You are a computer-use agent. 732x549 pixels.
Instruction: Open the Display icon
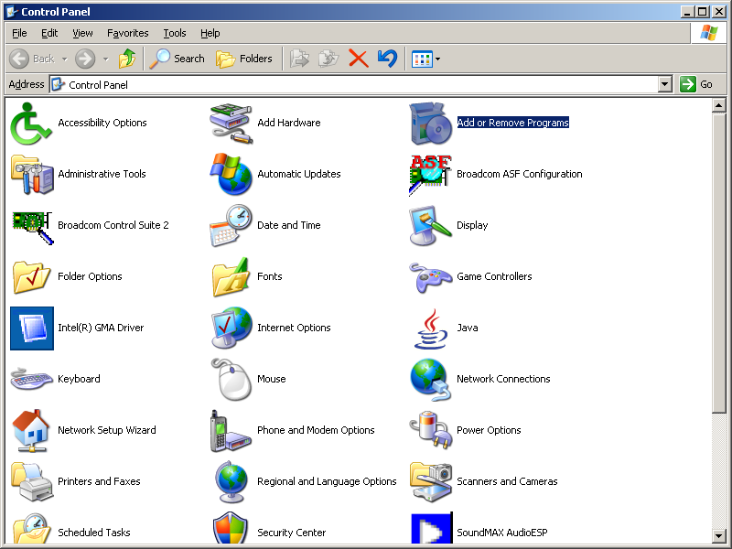point(430,225)
